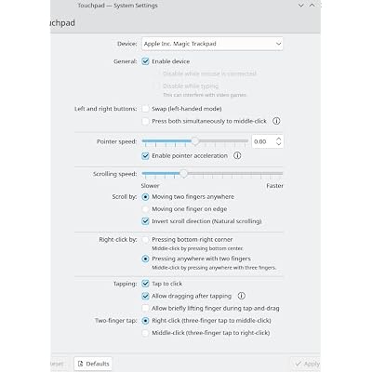Image resolution: width=372 pixels, height=372 pixels.
Task: Open the Device dropdown Apple Magic Trackpad
Action: click(212, 44)
